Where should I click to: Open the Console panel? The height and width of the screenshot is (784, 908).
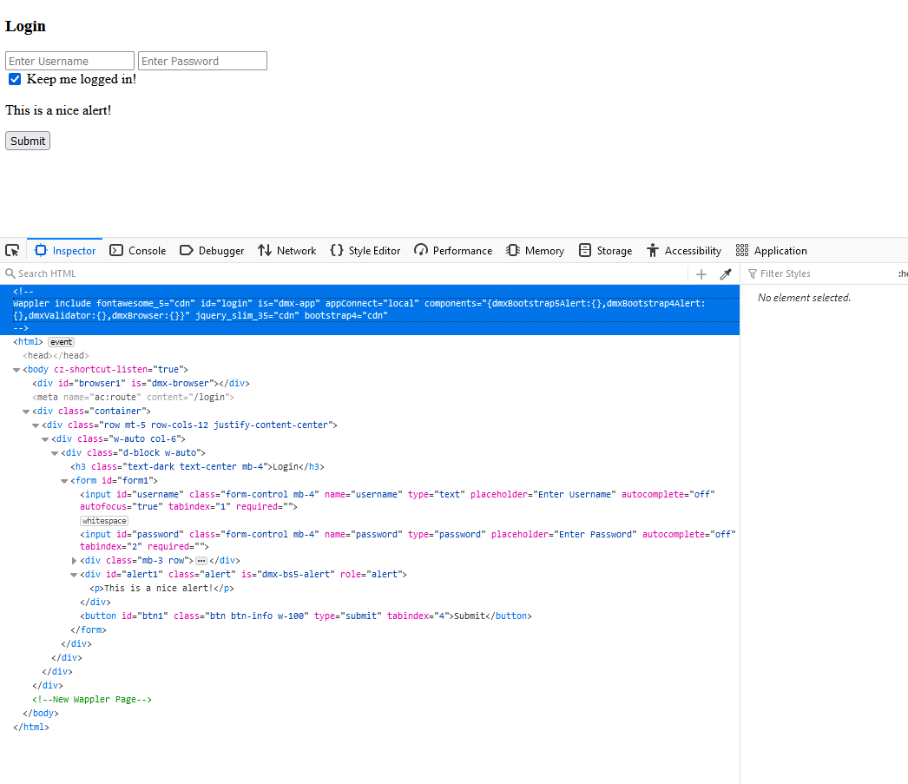tap(137, 251)
